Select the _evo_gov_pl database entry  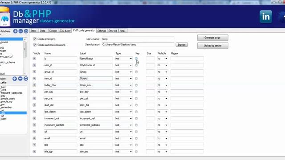(x=7, y=56)
